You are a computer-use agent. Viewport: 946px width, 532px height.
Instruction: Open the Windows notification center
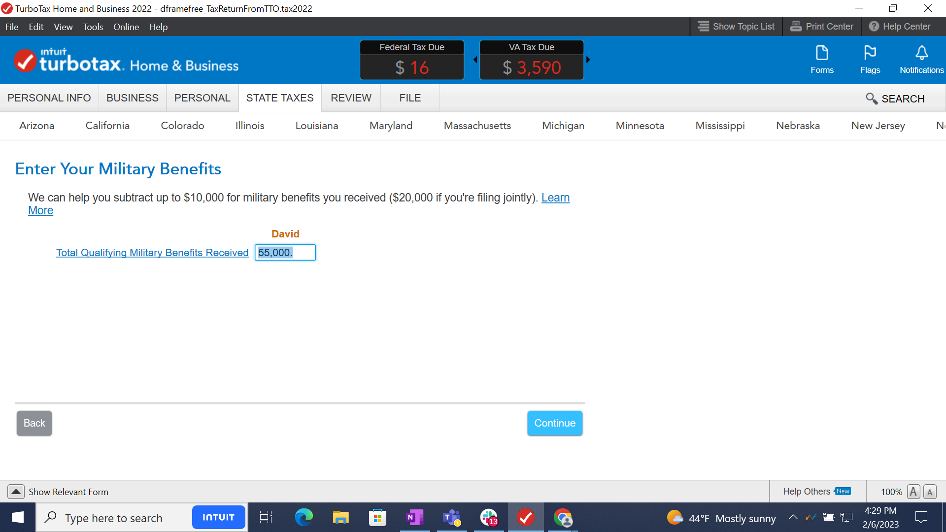(921, 517)
